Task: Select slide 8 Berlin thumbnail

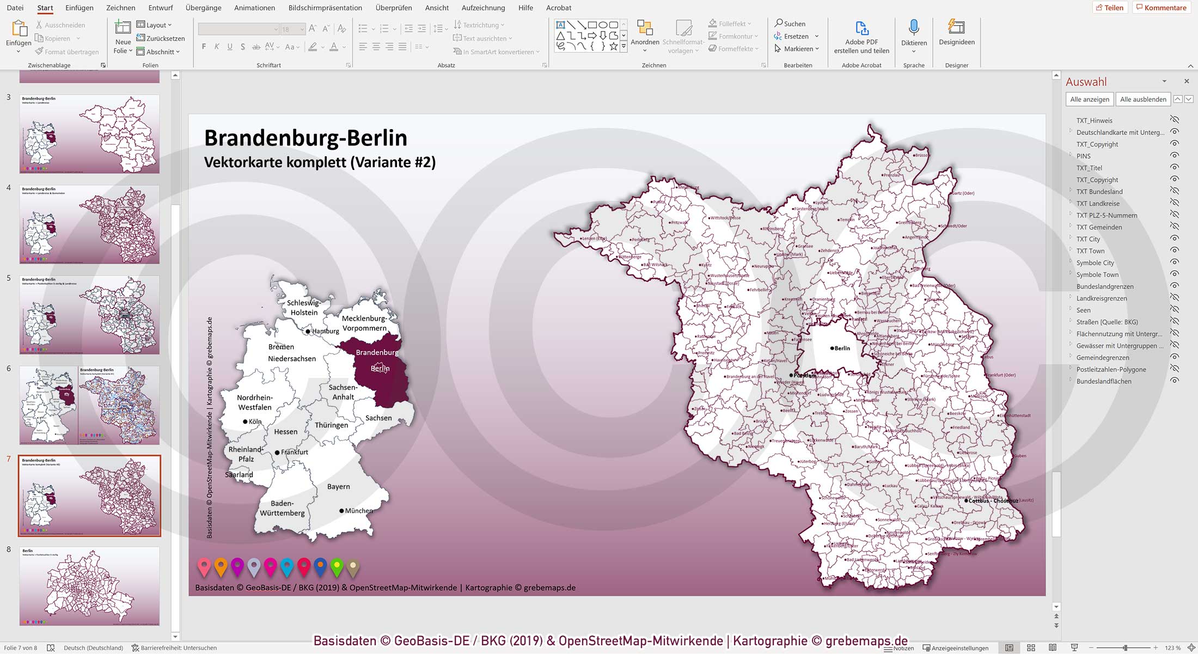Action: point(89,585)
